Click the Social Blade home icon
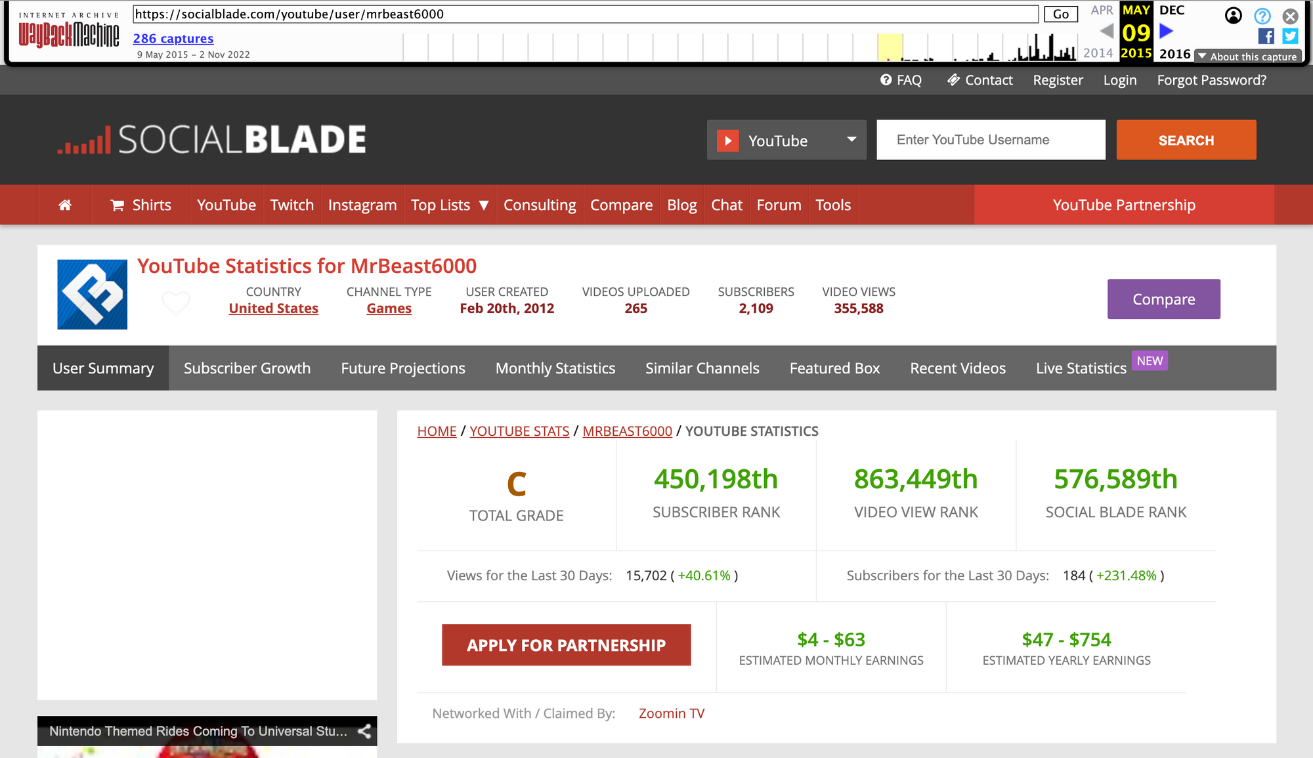Image resolution: width=1313 pixels, height=758 pixels. [x=65, y=205]
